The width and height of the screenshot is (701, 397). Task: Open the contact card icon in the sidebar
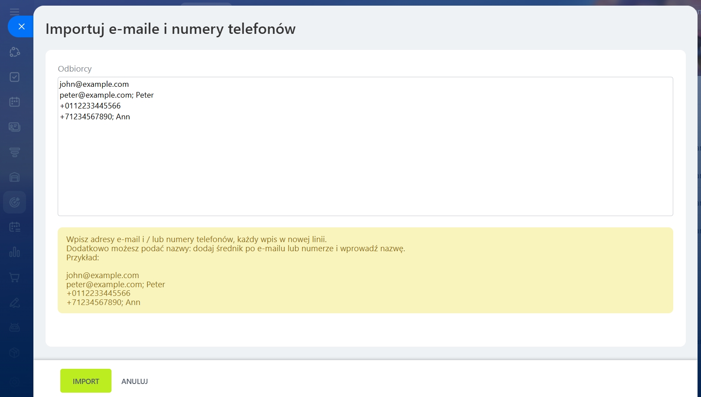[x=14, y=127]
